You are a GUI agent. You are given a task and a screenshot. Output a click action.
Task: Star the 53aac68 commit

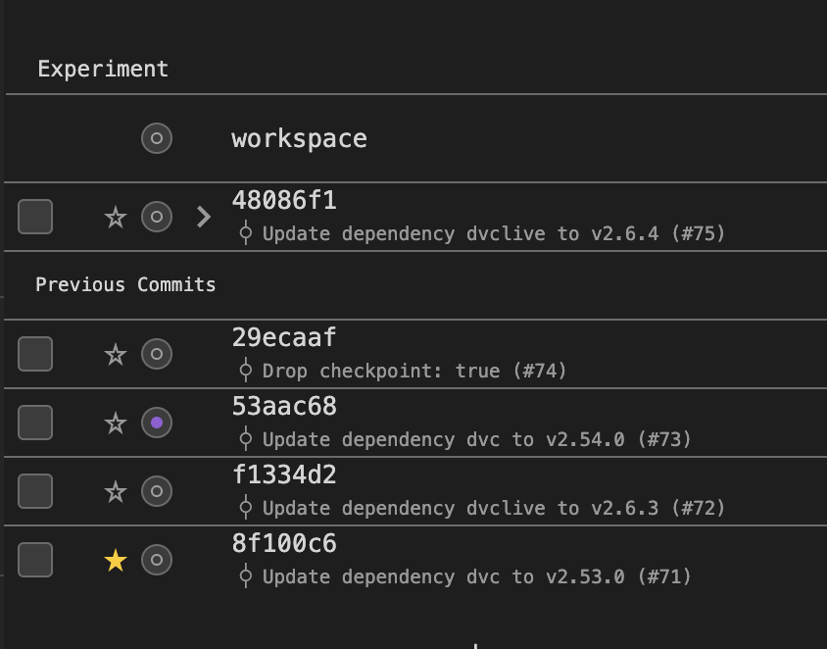[x=116, y=423]
